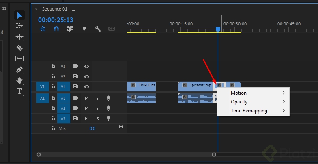
Task: Select the V3 track label
Action: coord(63,66)
